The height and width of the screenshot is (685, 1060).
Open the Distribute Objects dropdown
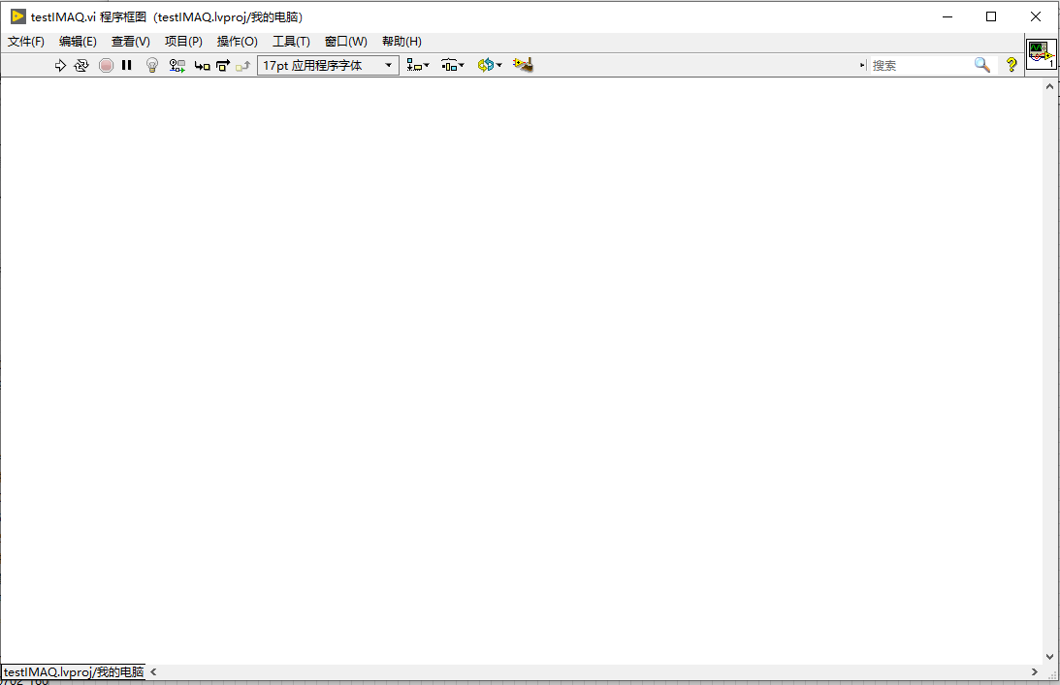point(453,66)
